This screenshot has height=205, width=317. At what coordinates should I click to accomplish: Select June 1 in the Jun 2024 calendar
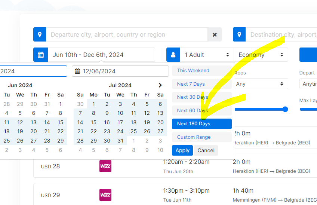61,104
